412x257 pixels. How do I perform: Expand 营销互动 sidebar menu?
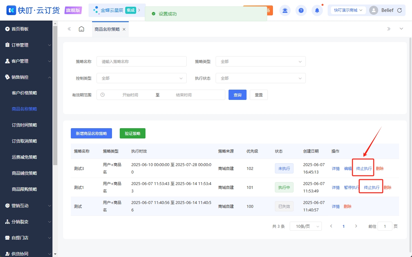[x=26, y=206]
